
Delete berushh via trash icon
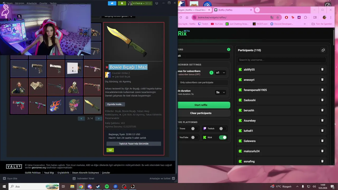[x=322, y=110]
